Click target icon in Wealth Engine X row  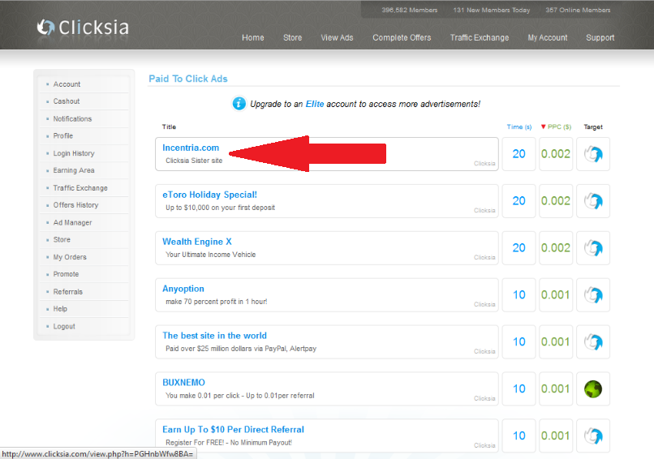pos(593,248)
